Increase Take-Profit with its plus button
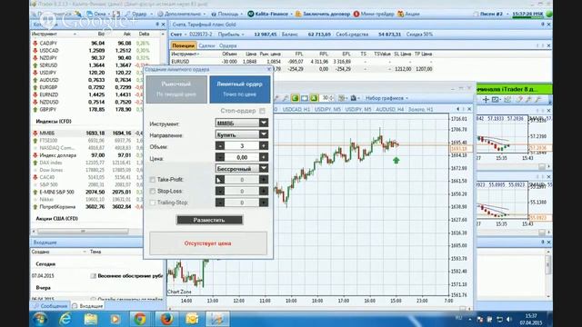This screenshot has width=582, height=327. pyautogui.click(x=264, y=180)
